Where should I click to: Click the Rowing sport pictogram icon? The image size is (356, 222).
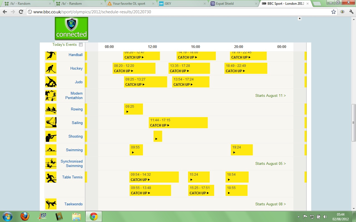click(x=51, y=109)
